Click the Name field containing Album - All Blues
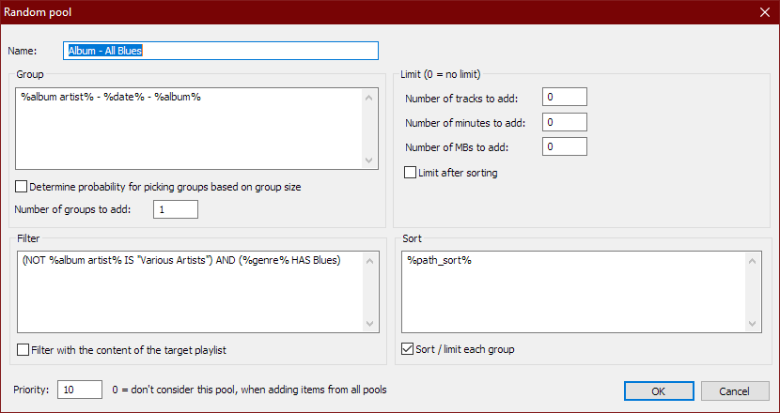The width and height of the screenshot is (780, 413). pos(221,51)
